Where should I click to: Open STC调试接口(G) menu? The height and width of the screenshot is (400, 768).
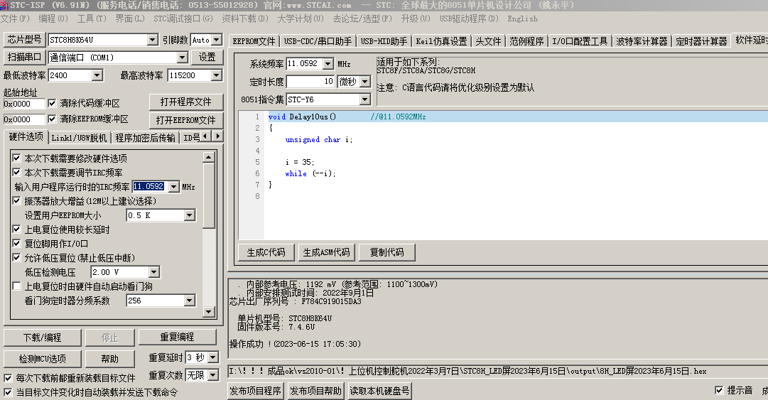pyautogui.click(x=183, y=18)
